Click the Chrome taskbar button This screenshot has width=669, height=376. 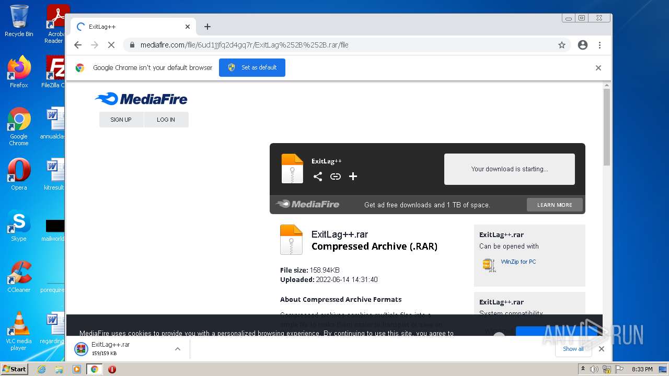click(94, 369)
